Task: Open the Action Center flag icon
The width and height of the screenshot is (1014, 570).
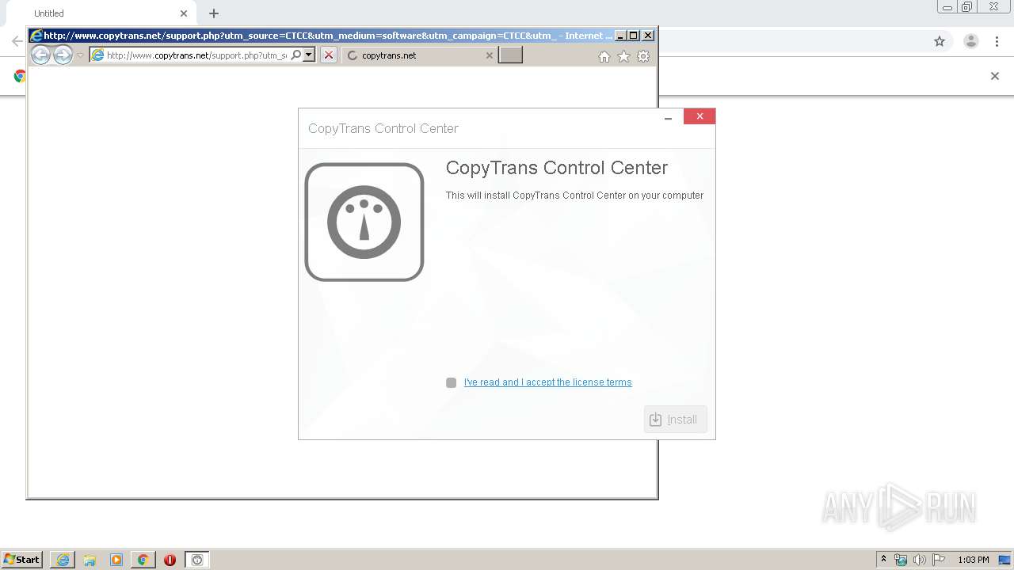Action: [939, 560]
